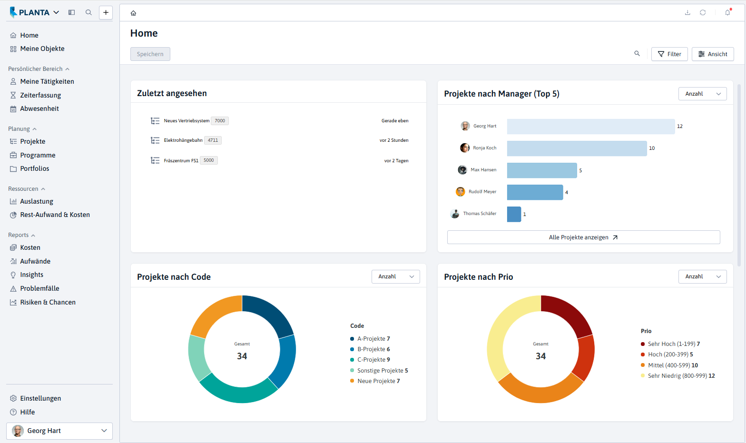
Task: Click Georg Hart's avatar in the manager chart
Action: (x=465, y=126)
